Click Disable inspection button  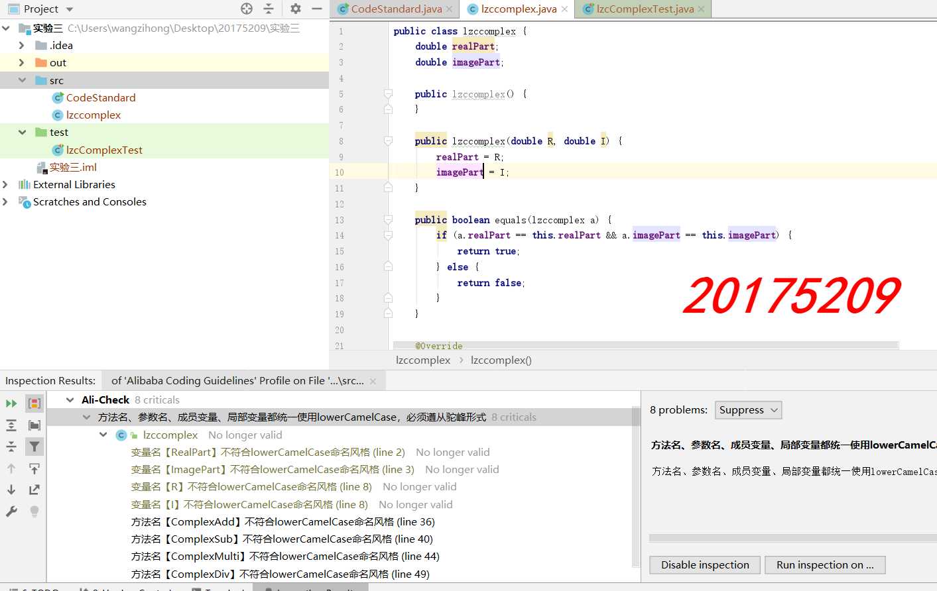(705, 565)
